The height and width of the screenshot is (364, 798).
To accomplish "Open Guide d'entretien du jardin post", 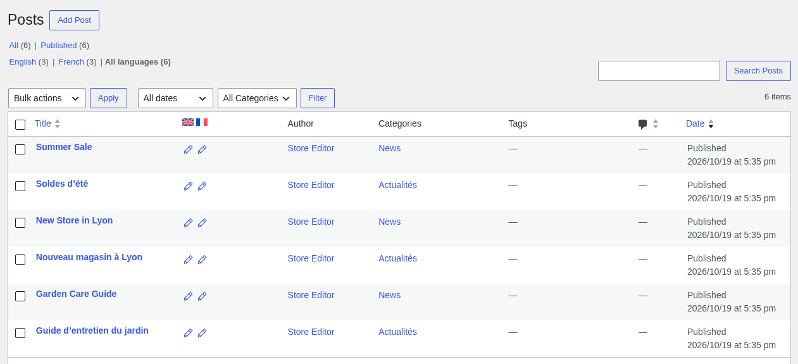I will click(x=92, y=330).
